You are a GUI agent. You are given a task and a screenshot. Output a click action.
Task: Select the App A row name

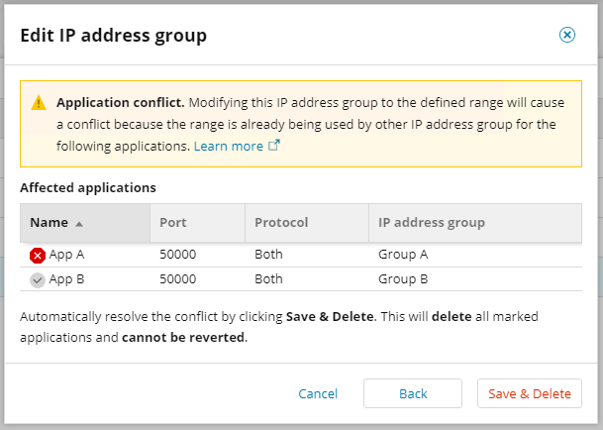pos(67,255)
